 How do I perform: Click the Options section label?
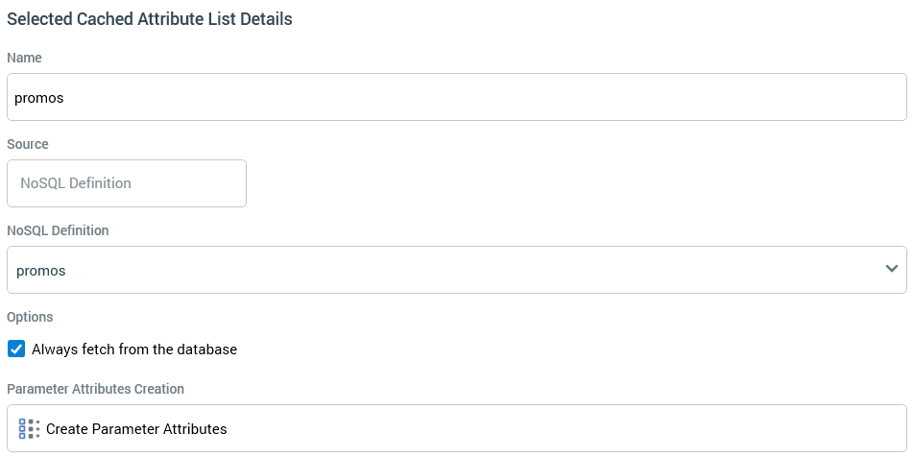(30, 317)
